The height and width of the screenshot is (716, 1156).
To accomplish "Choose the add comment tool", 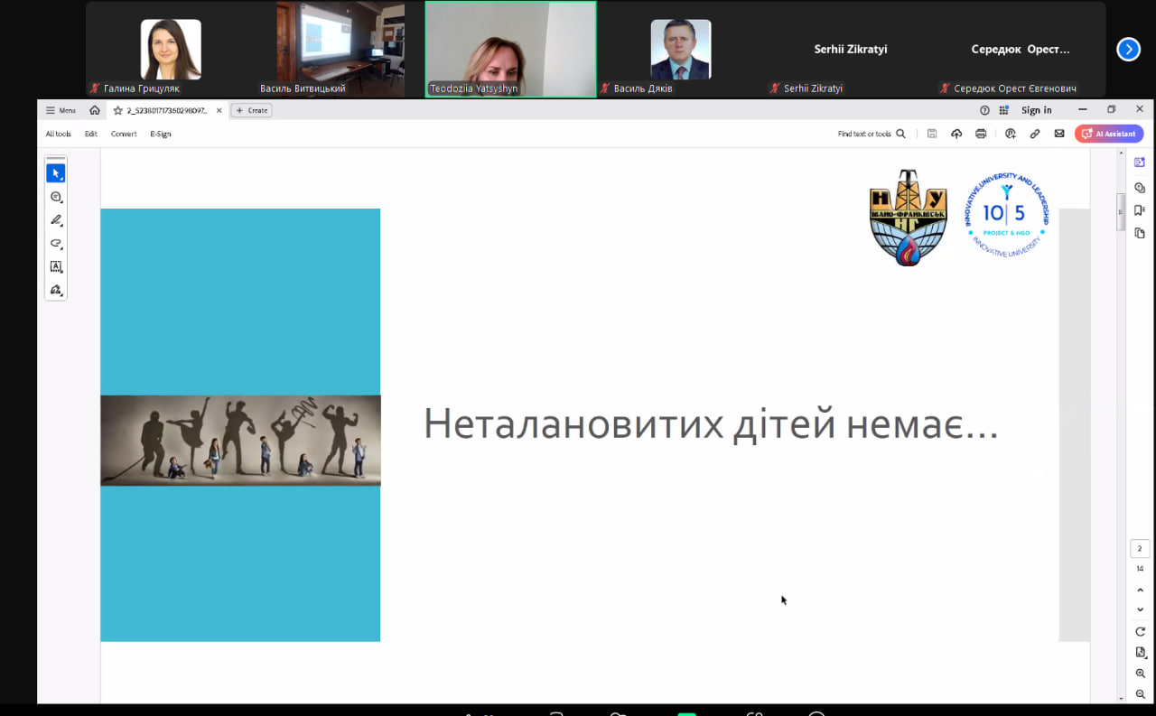I will coord(56,197).
